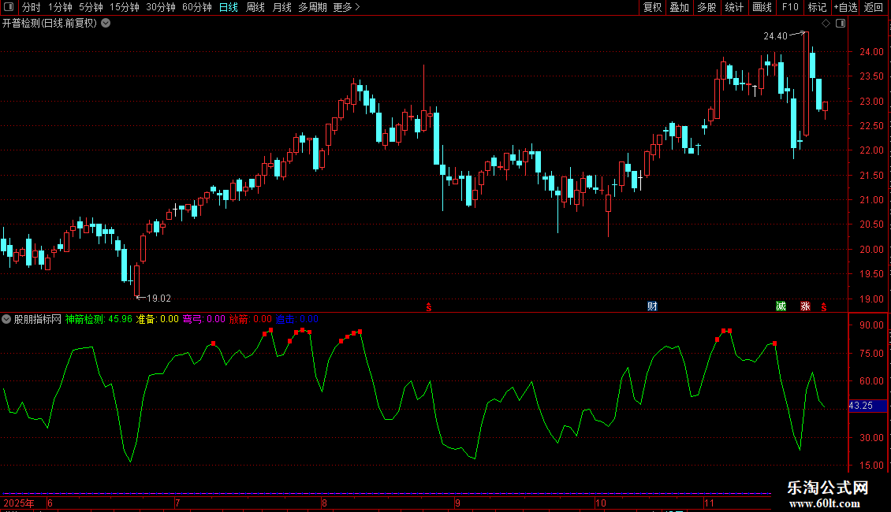Open 多周期 multi-period view
Viewport: 891px width, 512px height.
click(x=312, y=7)
